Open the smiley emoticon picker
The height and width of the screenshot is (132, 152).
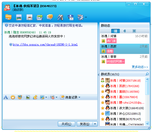click(13, 97)
